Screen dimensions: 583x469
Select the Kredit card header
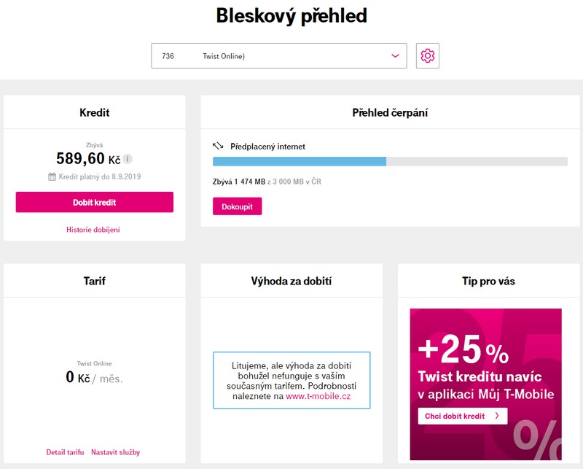tap(95, 112)
